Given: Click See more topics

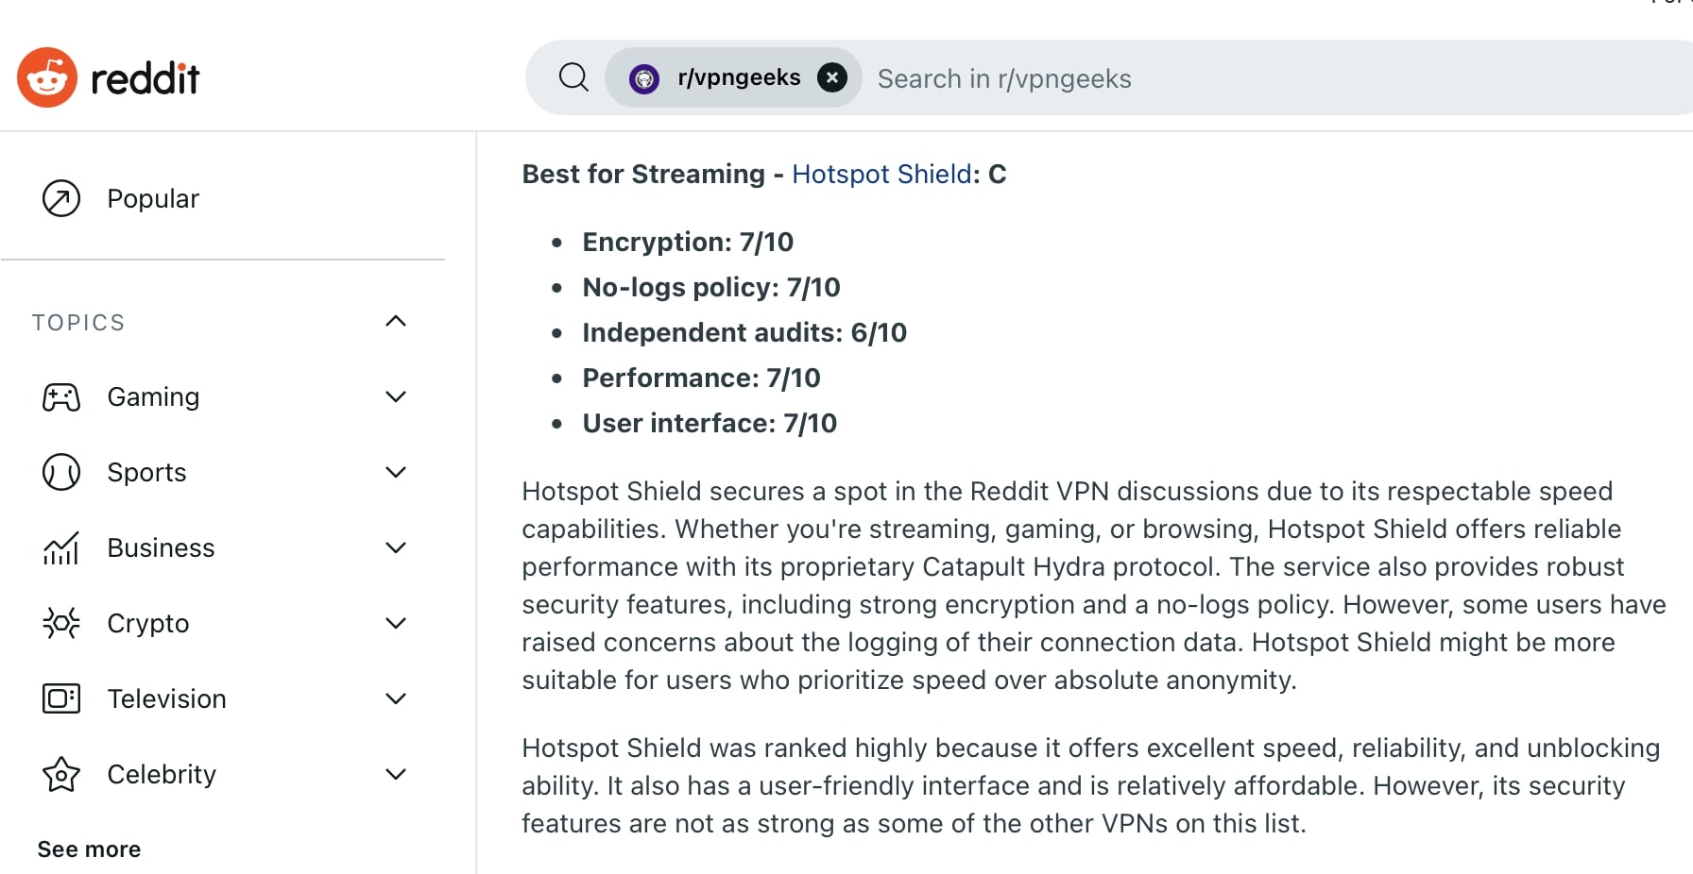Looking at the screenshot, I should pos(89,849).
